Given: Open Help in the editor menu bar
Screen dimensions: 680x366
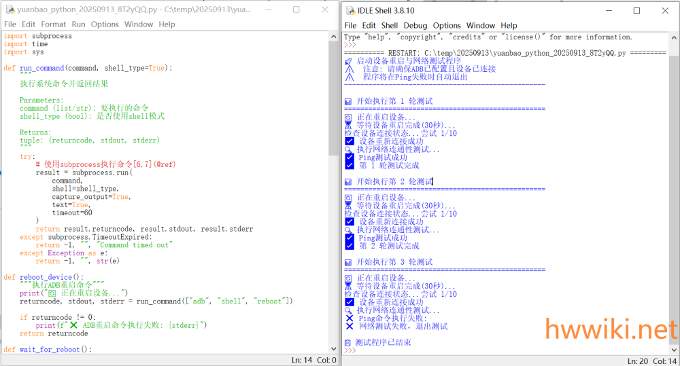Looking at the screenshot, I should (167, 24).
